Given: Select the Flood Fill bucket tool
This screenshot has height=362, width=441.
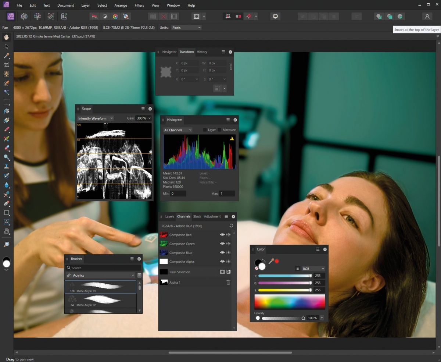Looking at the screenshot, I should [6, 111].
